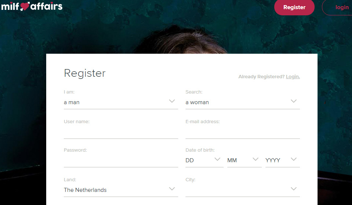
Task: Focus the User name input field
Action: [x=121, y=132]
